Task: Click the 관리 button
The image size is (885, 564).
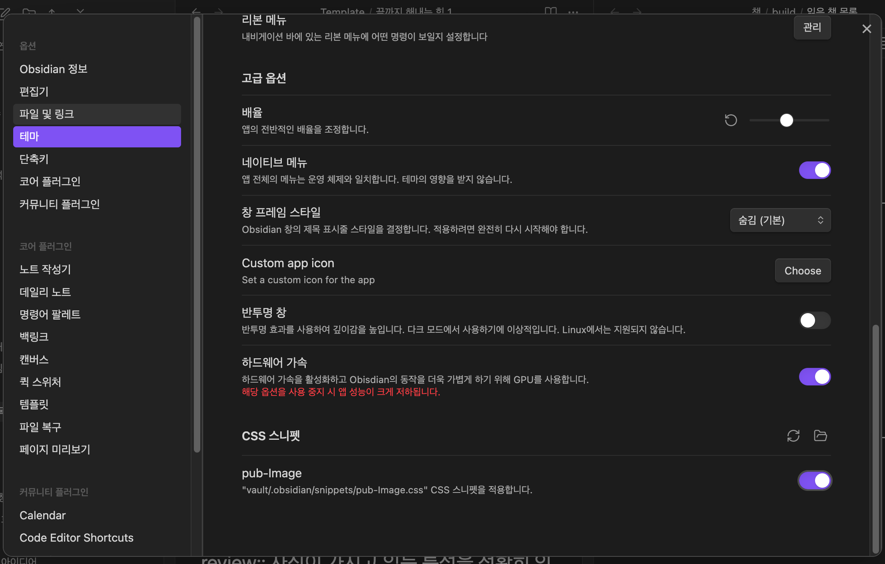Action: (812, 28)
